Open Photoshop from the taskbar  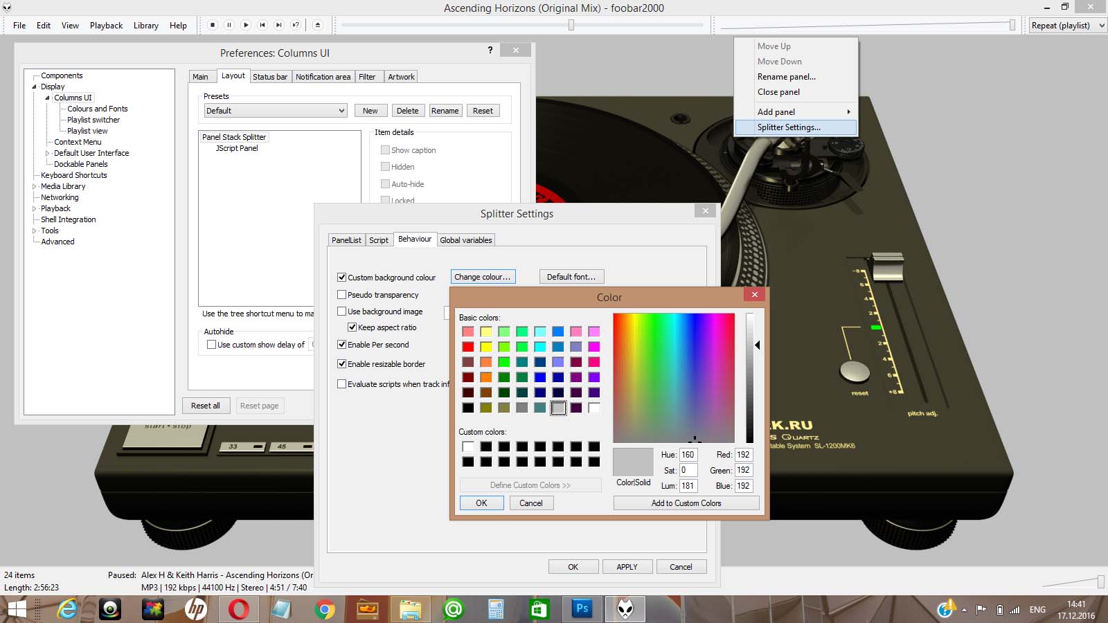click(x=582, y=609)
